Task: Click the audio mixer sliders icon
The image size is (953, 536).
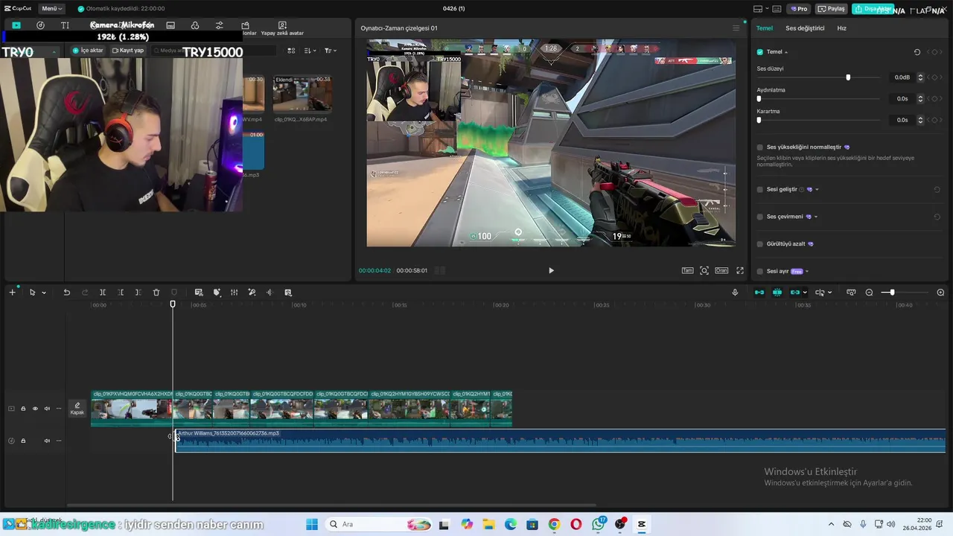Action: click(x=234, y=293)
